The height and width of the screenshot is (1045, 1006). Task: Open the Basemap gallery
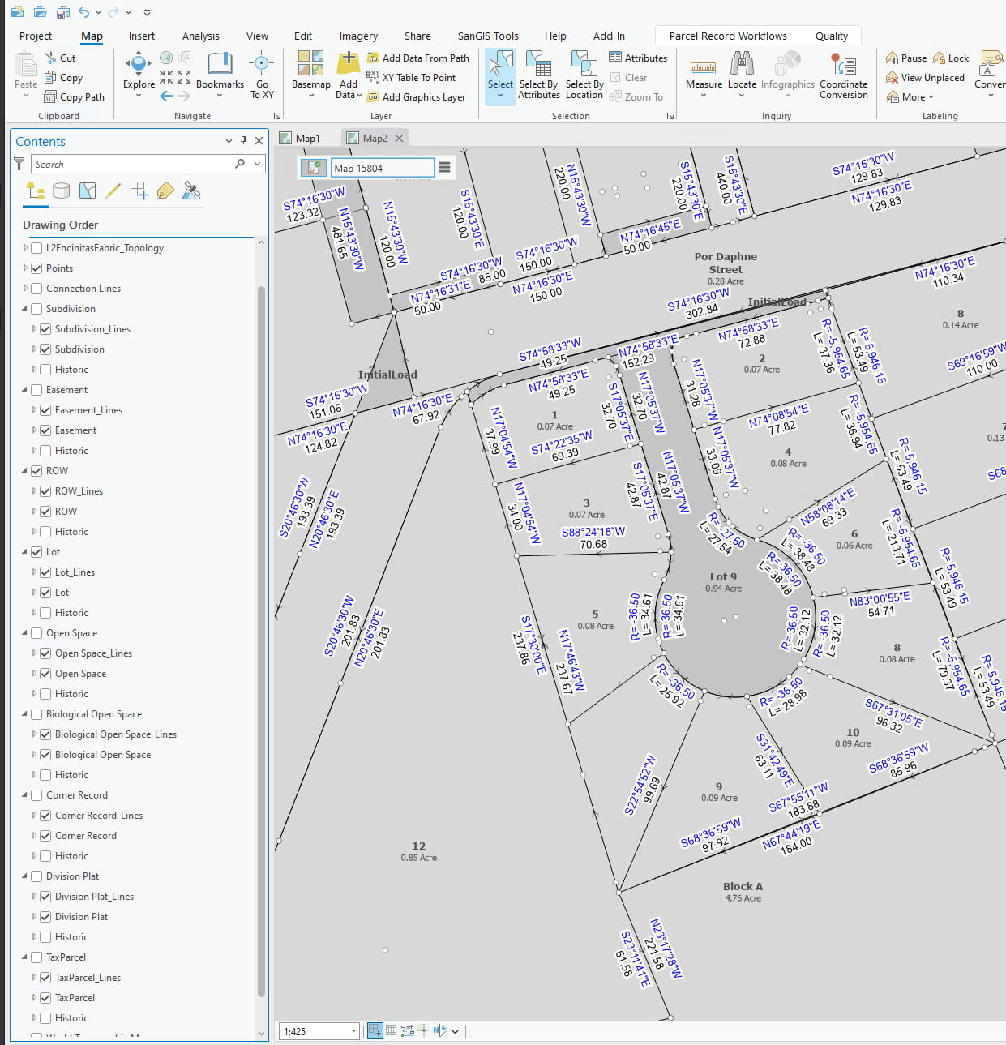click(310, 70)
